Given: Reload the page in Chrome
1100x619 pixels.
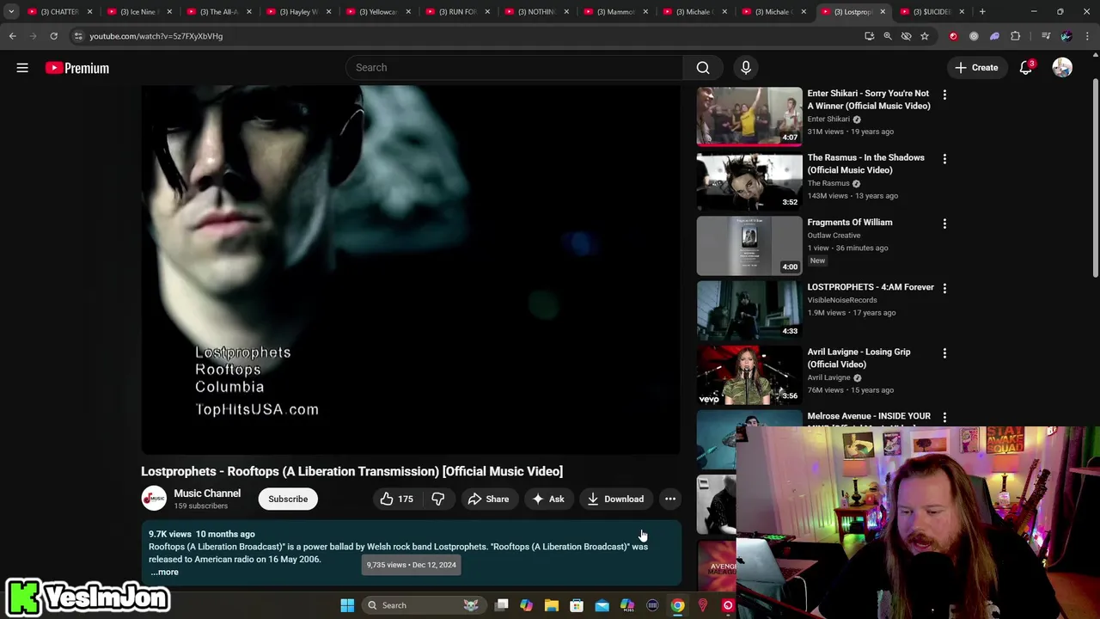Looking at the screenshot, I should [x=53, y=36].
